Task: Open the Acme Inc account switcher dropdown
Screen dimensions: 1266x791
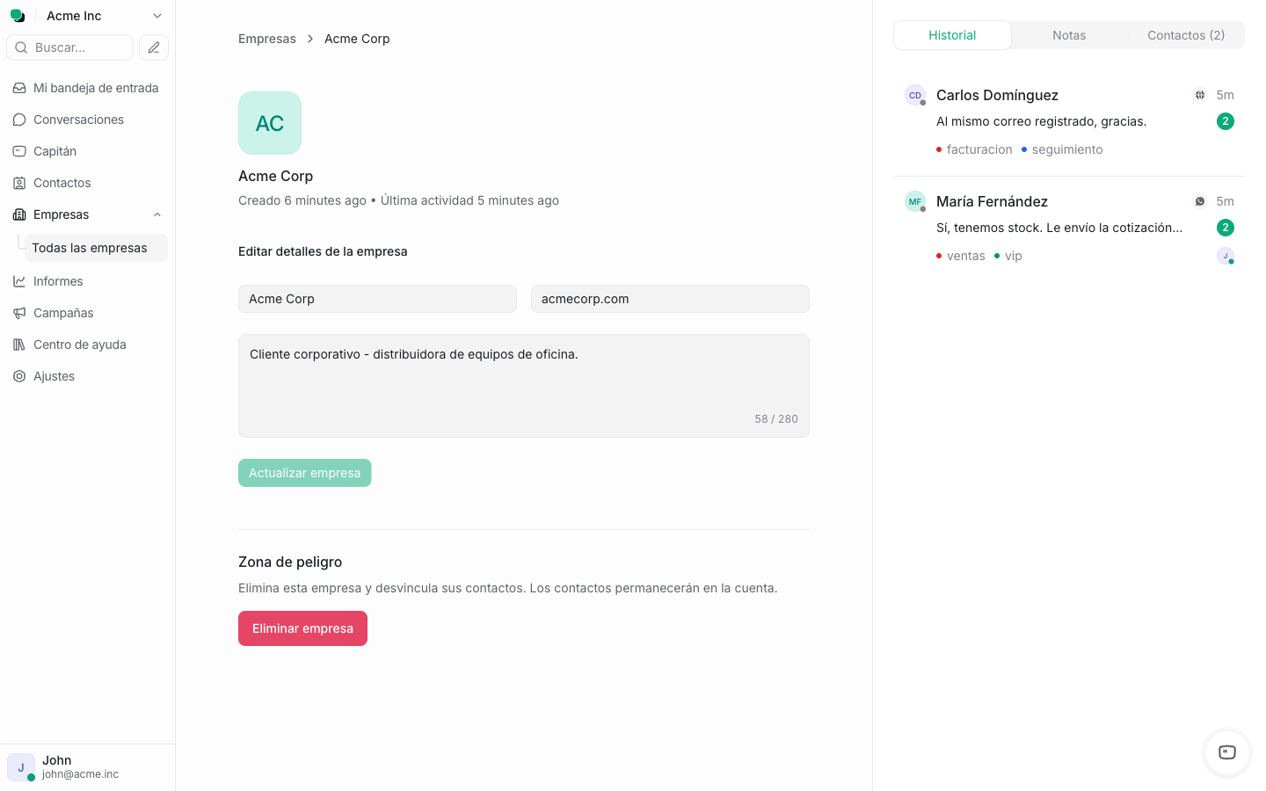Action: pos(105,16)
